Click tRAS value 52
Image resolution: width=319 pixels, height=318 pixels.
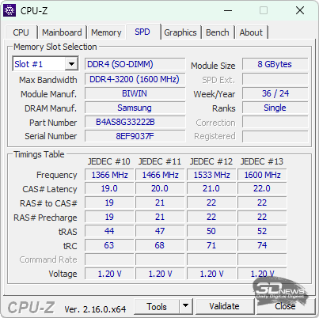coord(262,231)
